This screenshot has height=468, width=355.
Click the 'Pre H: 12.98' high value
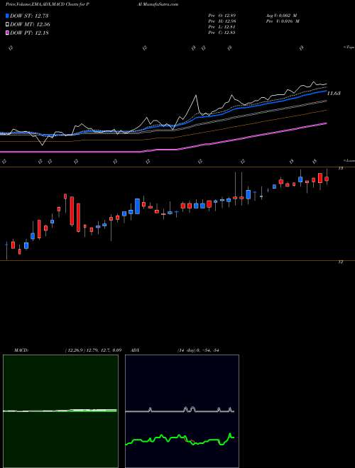222,21
